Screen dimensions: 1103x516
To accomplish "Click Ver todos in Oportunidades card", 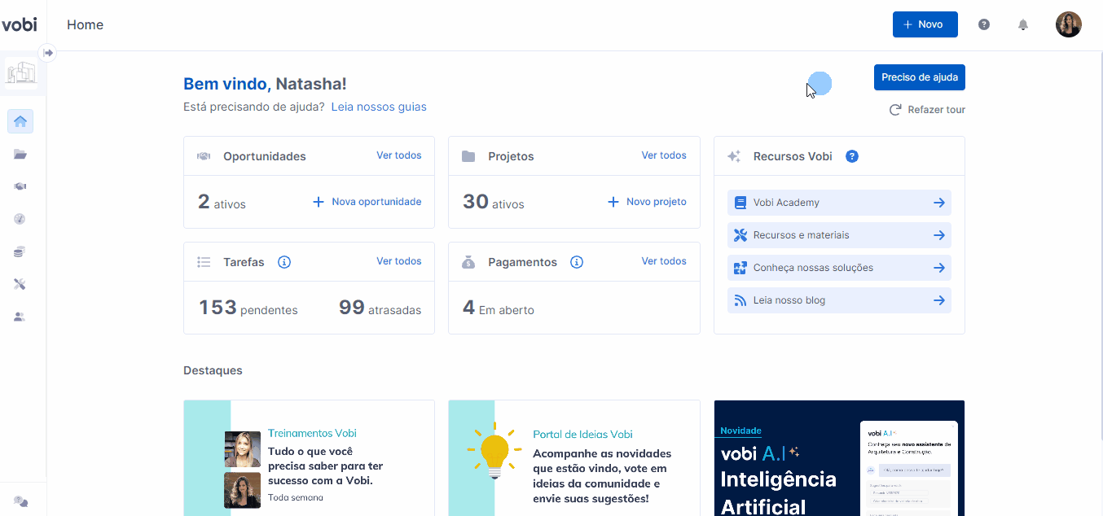I will (x=399, y=155).
